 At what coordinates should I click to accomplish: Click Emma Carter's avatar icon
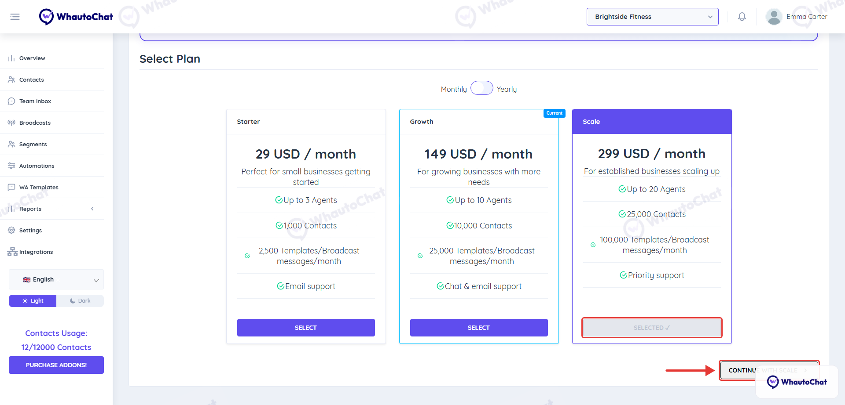point(774,17)
